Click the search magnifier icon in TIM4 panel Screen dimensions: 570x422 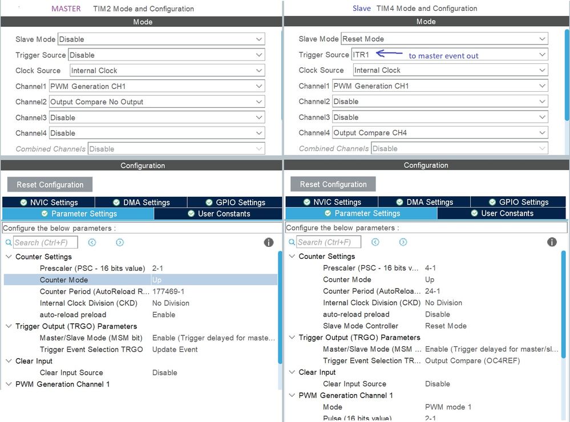[x=292, y=242]
